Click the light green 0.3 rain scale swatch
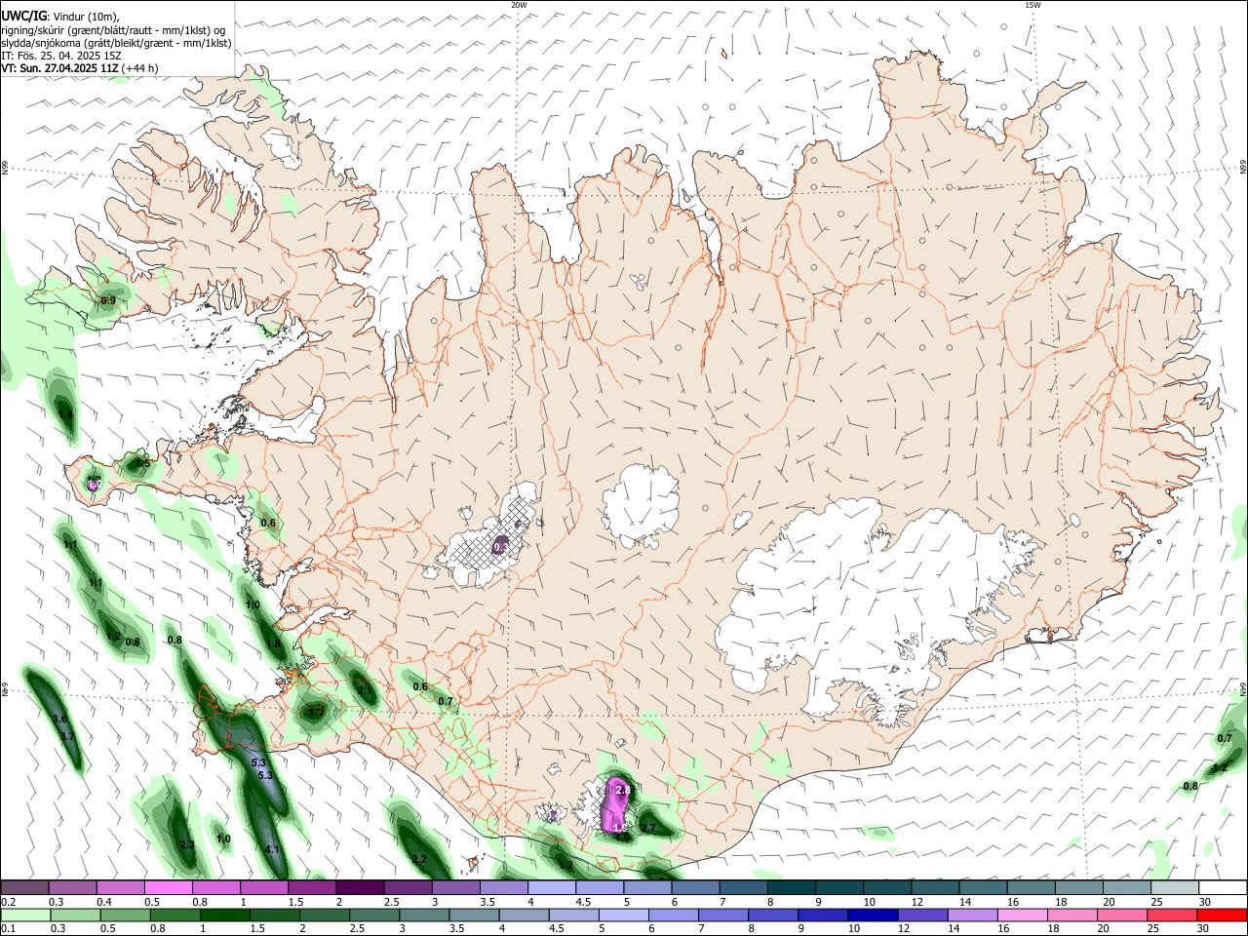The height and width of the screenshot is (936, 1248). coord(75,915)
